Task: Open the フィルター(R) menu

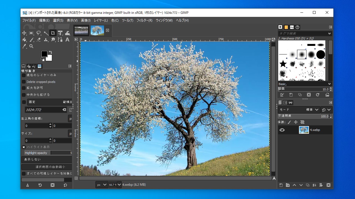Action: pos(144,20)
